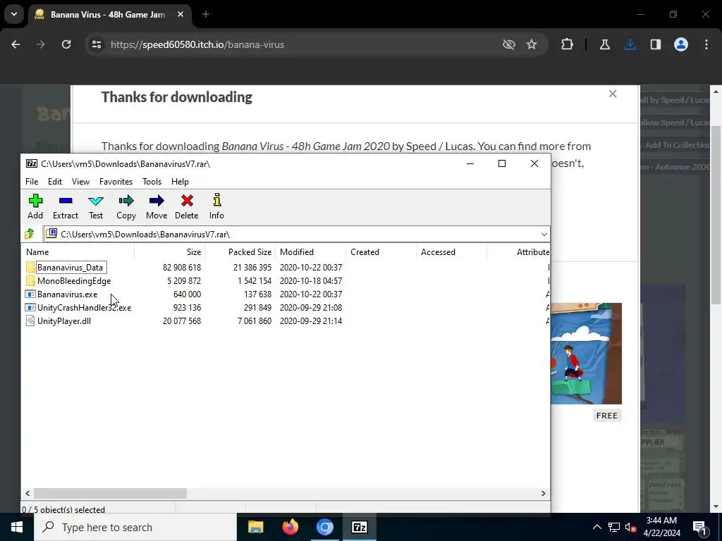The height and width of the screenshot is (541, 722).
Task: Open File Explorer from taskbar
Action: point(255,527)
